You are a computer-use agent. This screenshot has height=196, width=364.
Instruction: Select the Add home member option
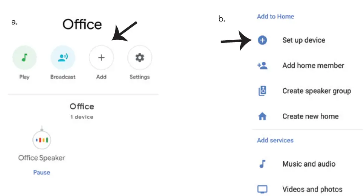313,65
